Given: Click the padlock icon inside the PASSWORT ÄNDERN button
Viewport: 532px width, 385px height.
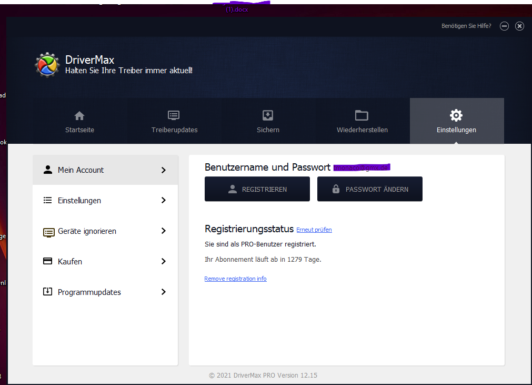Looking at the screenshot, I should (336, 189).
